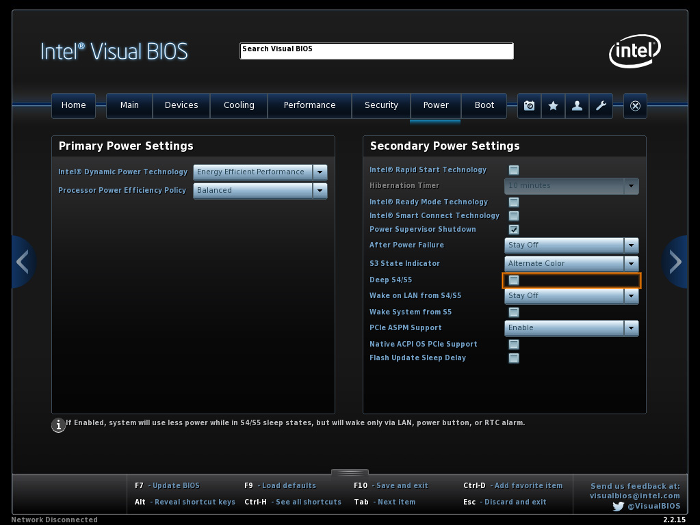Click Save and exit link
The width and height of the screenshot is (700, 525).
402,486
